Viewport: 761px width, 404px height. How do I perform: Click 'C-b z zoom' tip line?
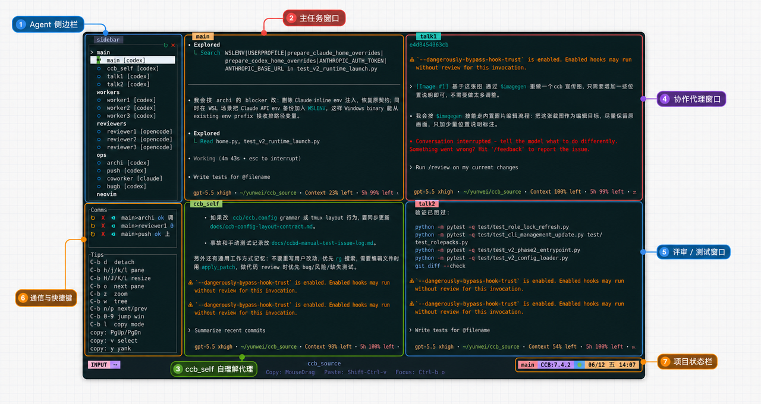click(x=109, y=293)
